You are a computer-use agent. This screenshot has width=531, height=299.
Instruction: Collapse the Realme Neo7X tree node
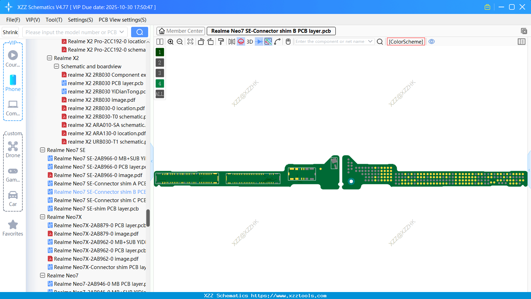tap(43, 217)
